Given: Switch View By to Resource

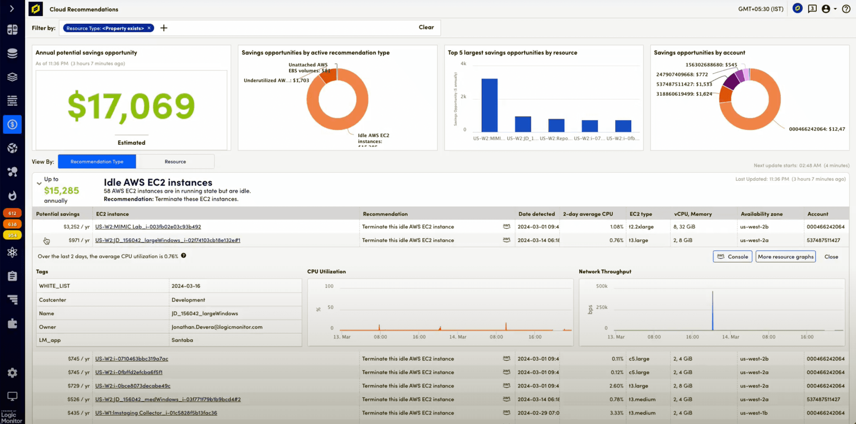Looking at the screenshot, I should (175, 161).
